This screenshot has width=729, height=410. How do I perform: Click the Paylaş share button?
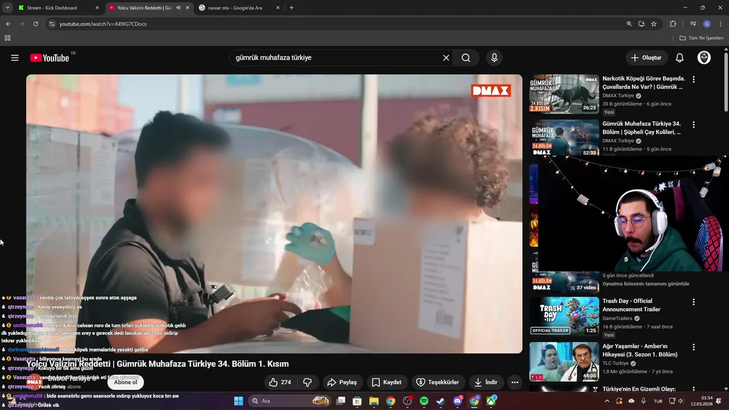342,382
